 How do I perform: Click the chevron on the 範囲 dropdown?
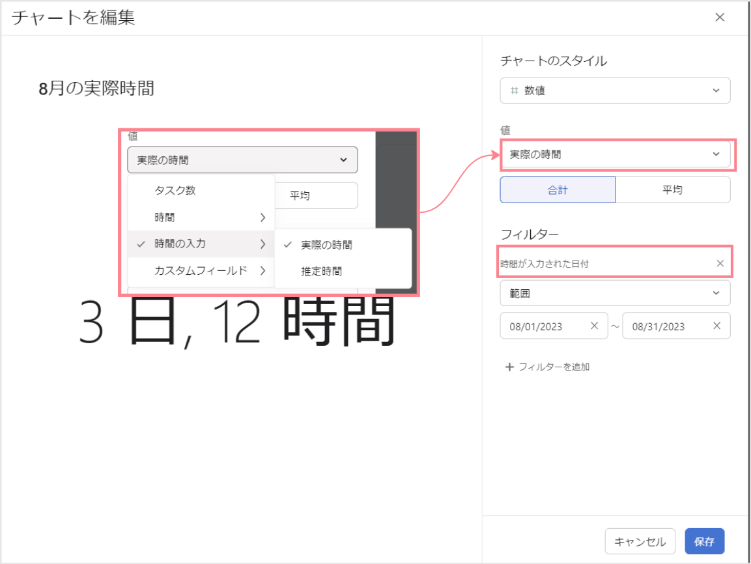click(x=716, y=293)
